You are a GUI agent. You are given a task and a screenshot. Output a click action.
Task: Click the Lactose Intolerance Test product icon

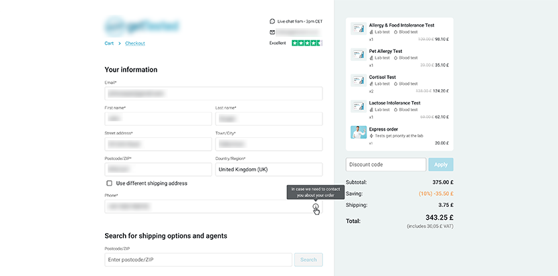(358, 107)
